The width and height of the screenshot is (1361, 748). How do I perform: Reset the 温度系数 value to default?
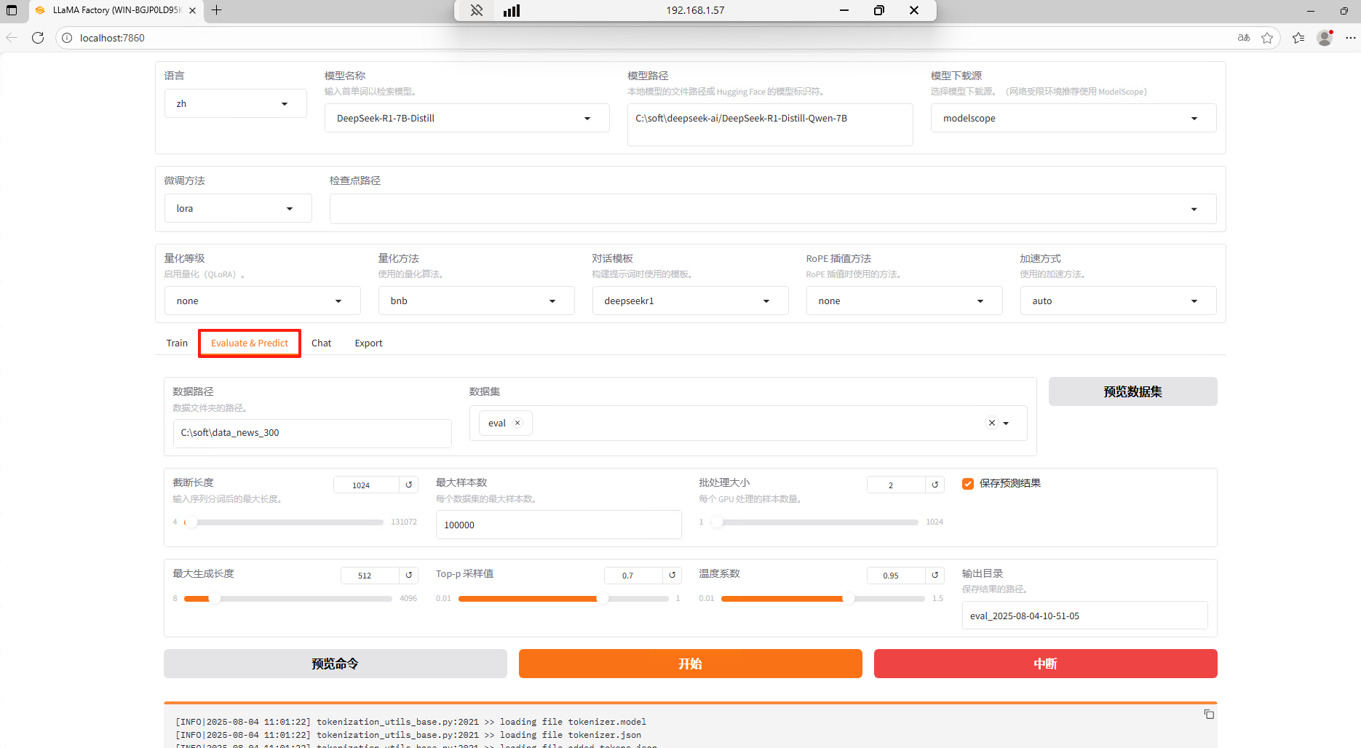[935, 576]
